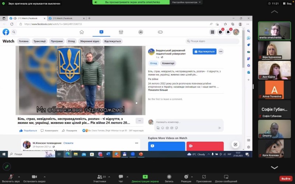This screenshot has width=295, height=184.
Task: Select the Трансляції tab in Watch
Action: tap(39, 41)
